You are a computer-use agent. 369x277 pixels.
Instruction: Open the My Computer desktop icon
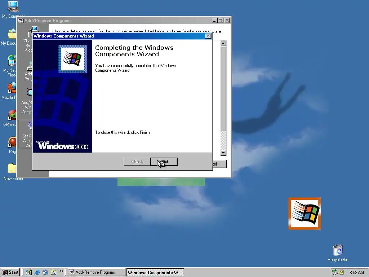click(13, 9)
